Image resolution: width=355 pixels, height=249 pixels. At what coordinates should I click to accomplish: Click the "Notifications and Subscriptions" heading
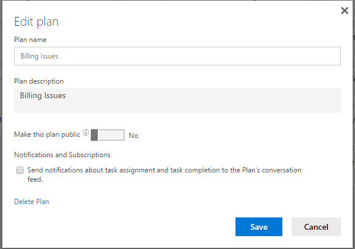click(x=62, y=155)
